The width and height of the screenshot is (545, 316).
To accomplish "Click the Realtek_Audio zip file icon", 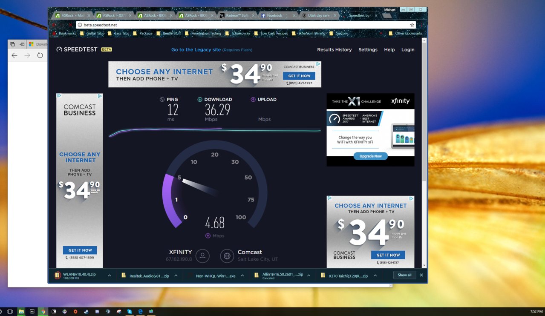I will (x=124, y=276).
